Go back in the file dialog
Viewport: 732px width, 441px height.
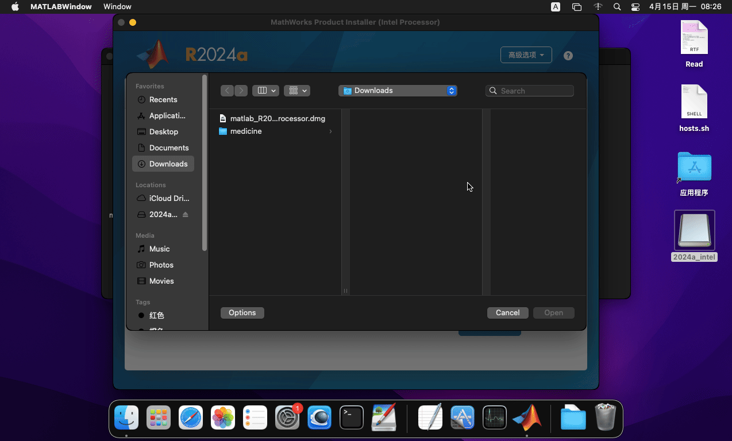[228, 91]
